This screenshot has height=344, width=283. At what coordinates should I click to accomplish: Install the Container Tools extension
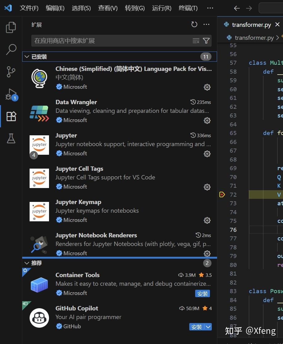203,293
